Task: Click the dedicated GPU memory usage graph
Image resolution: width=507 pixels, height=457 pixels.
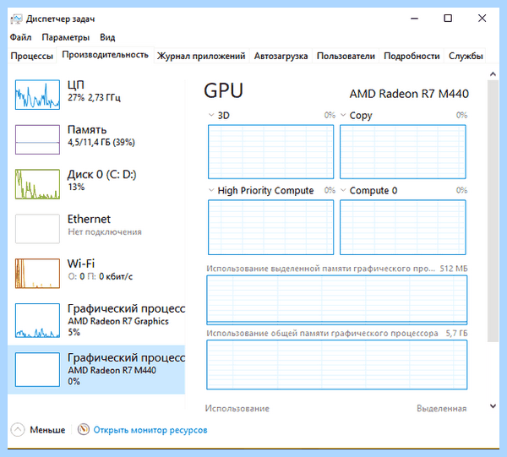Action: [x=337, y=300]
